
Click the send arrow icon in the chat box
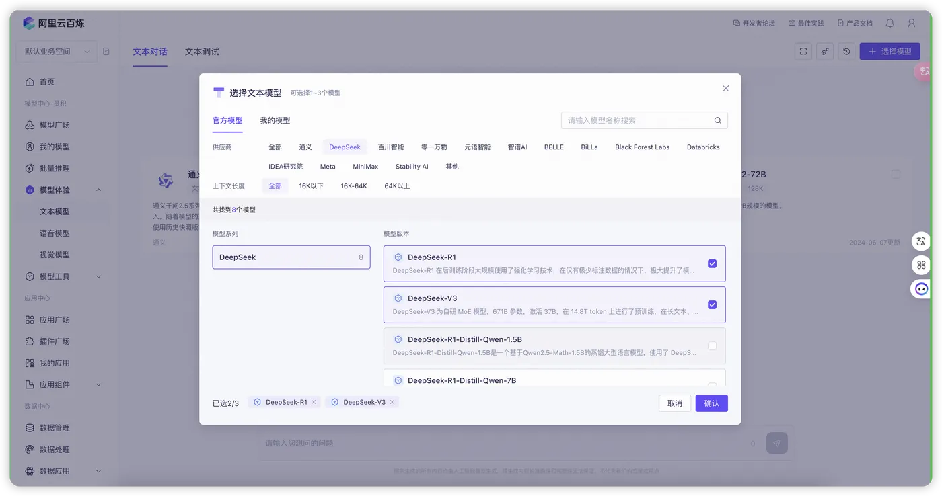[x=777, y=443]
